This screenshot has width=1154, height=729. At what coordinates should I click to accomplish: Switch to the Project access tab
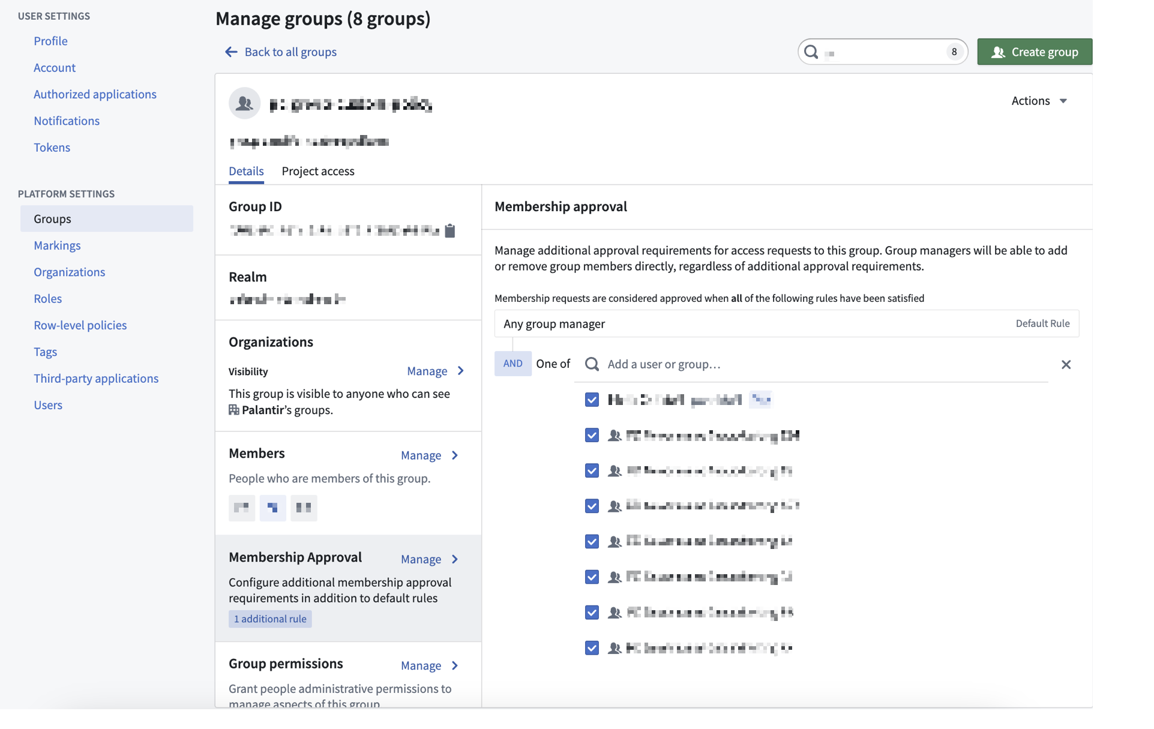[318, 172]
